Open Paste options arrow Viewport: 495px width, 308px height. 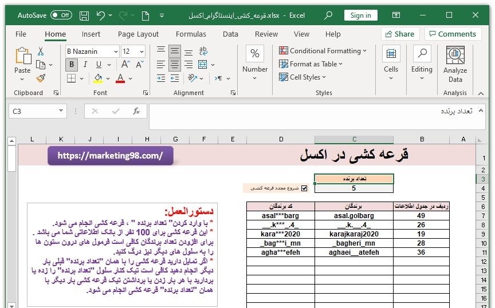point(22,79)
